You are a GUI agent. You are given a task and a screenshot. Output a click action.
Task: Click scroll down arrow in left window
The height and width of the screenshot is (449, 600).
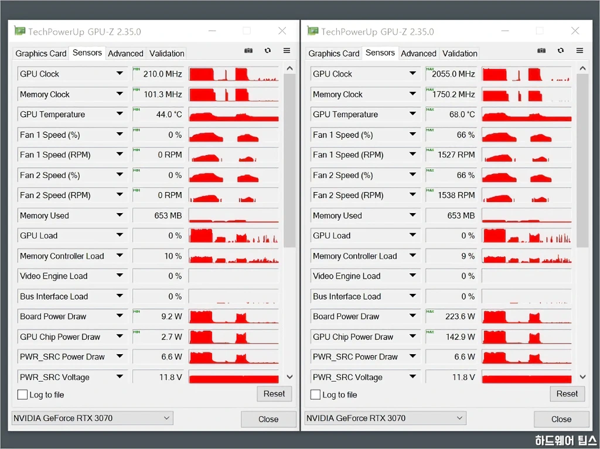click(x=289, y=377)
